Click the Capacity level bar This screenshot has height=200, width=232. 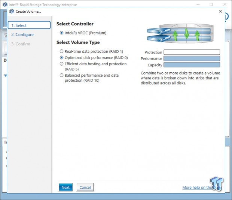(x=192, y=65)
